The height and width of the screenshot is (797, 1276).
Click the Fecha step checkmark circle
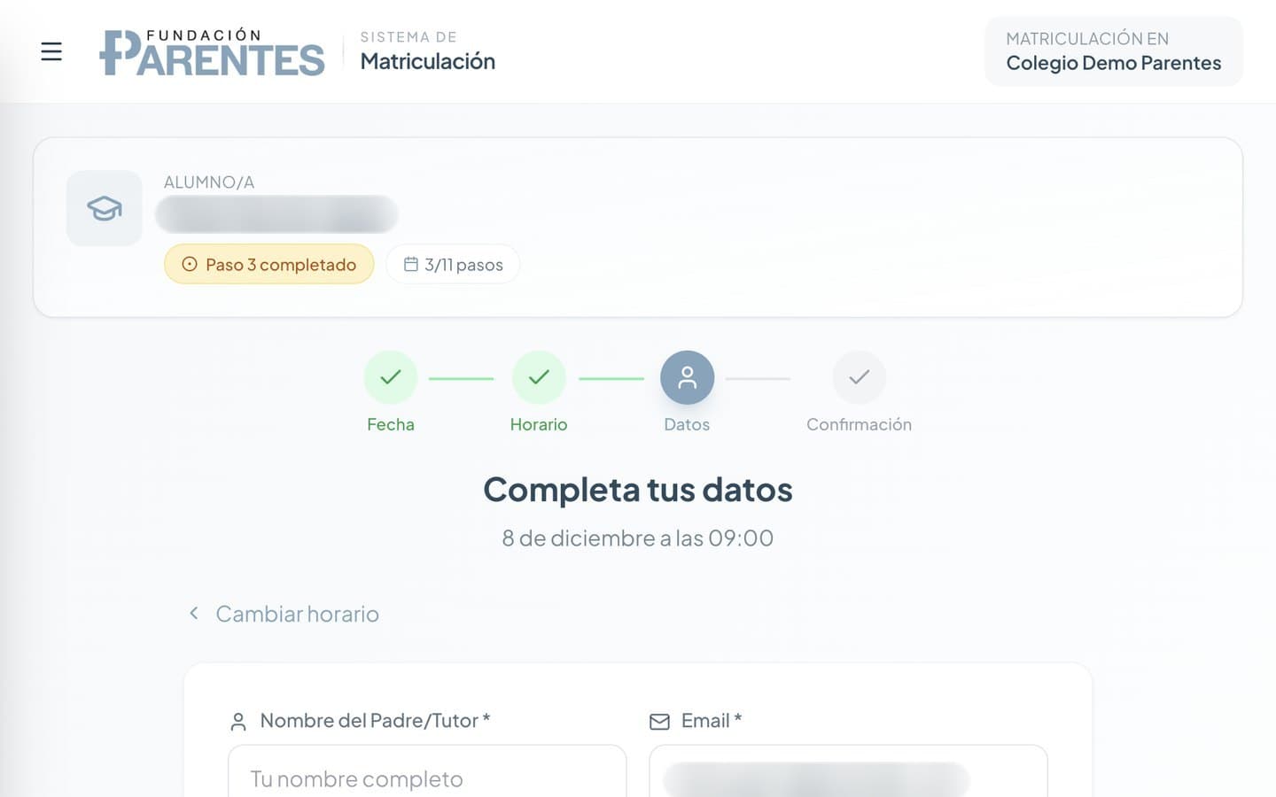point(391,377)
